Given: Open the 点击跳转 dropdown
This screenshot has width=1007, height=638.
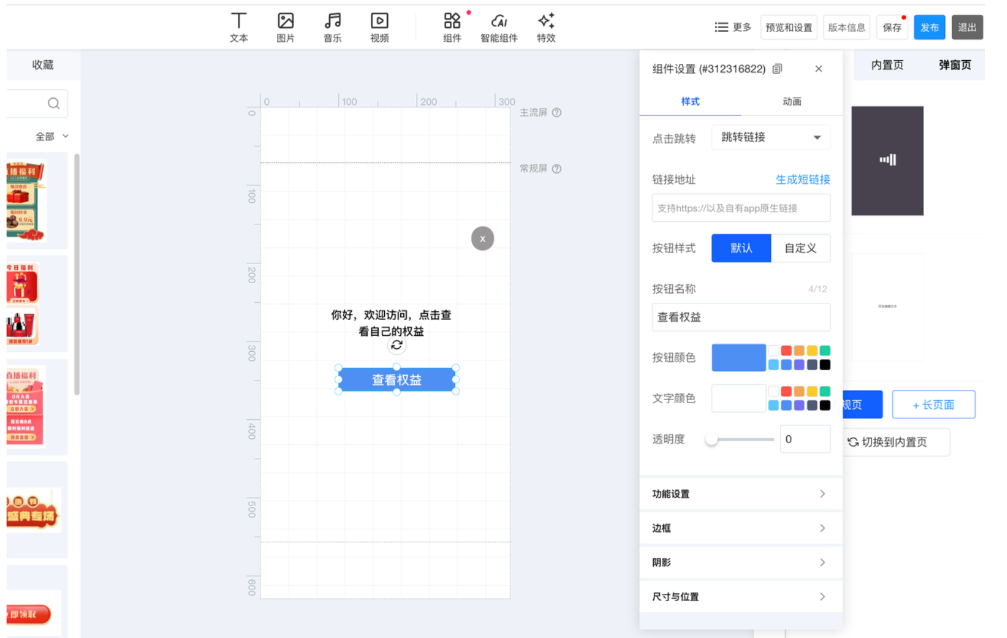Looking at the screenshot, I should click(x=771, y=138).
